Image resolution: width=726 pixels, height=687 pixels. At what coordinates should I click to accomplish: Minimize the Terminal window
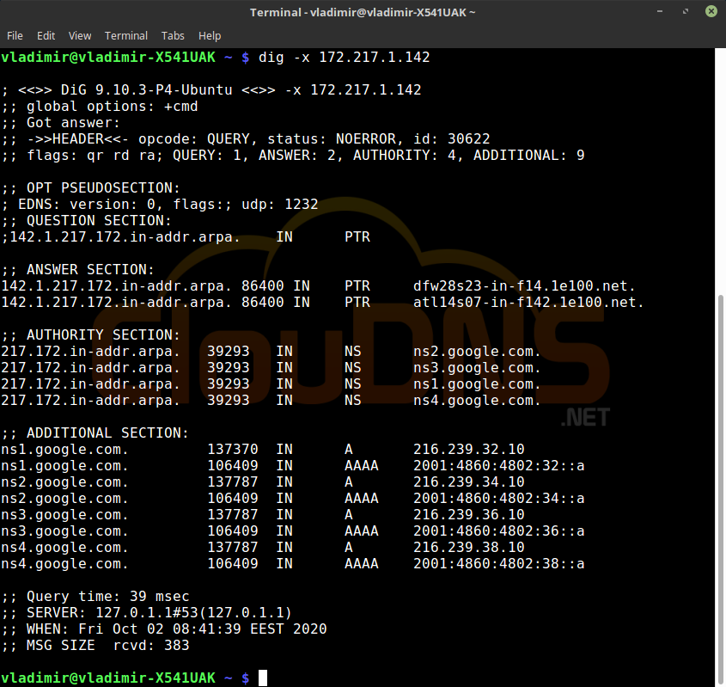660,11
